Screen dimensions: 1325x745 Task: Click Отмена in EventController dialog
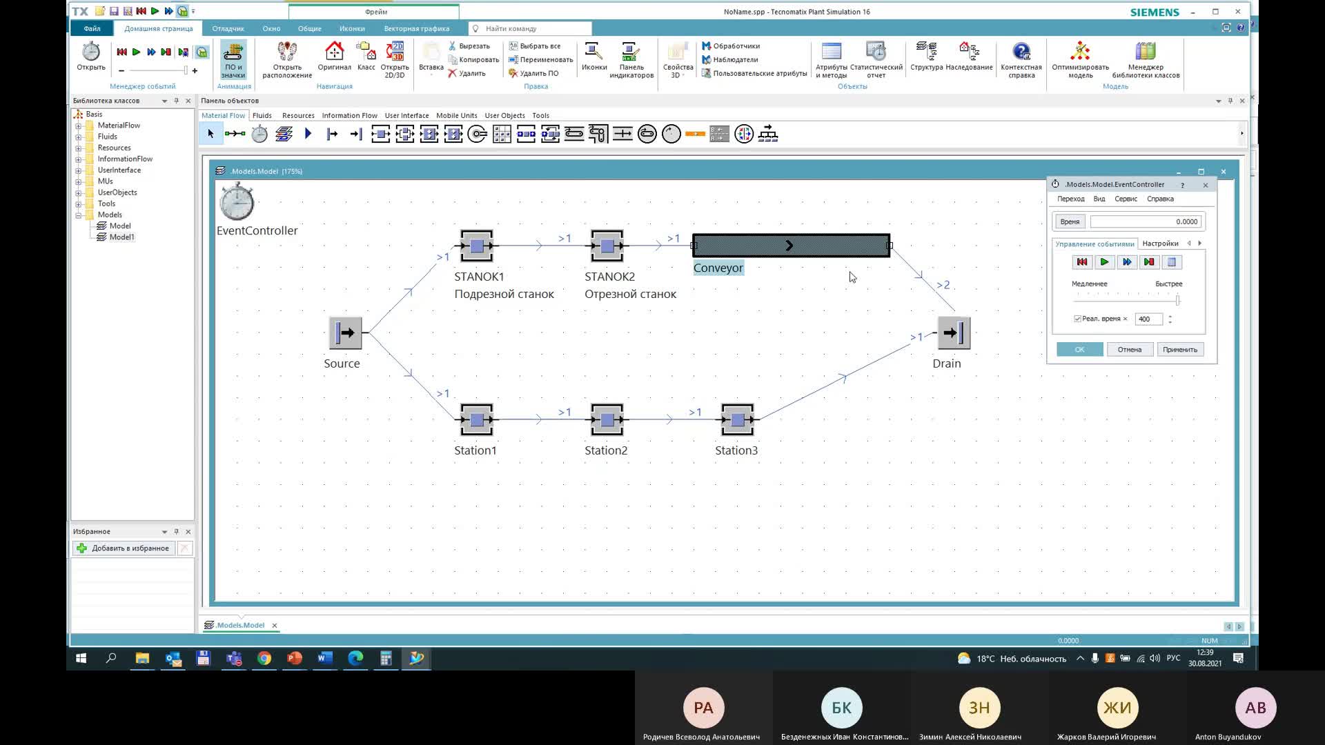(1130, 350)
